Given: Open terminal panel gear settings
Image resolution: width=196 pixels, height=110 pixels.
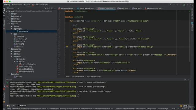Looking at the screenshot, I should (185, 79).
